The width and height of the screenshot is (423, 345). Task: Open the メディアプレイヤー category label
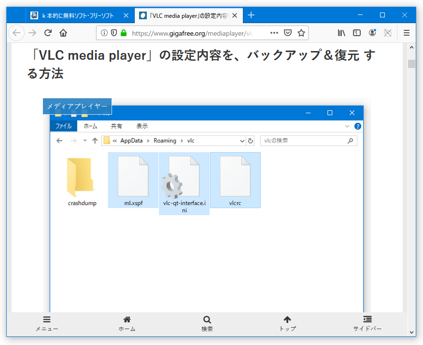pos(77,106)
